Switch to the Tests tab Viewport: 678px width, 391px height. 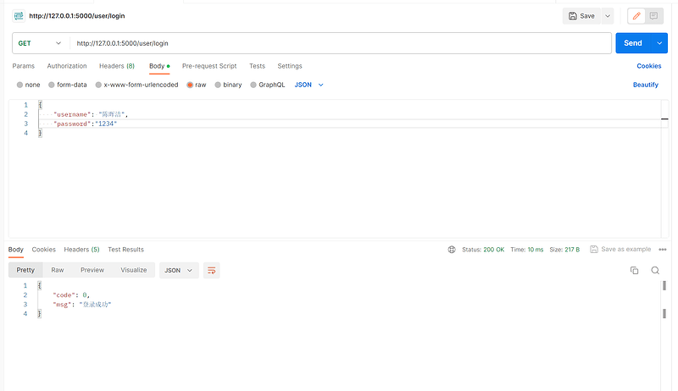257,66
